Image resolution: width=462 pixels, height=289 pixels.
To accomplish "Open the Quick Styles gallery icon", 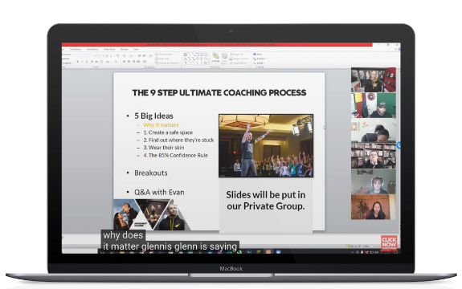I will (224, 59).
